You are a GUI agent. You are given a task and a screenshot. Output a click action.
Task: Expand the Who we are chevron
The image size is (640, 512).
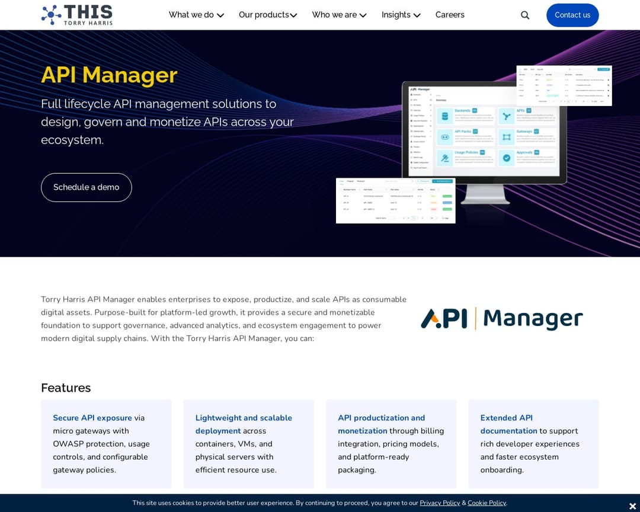tap(363, 15)
